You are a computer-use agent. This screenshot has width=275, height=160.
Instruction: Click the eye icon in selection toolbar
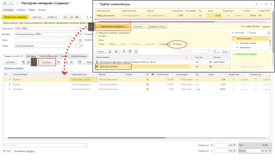(124, 51)
